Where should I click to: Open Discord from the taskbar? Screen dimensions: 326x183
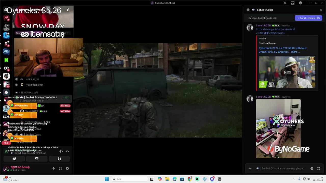tap(212, 179)
